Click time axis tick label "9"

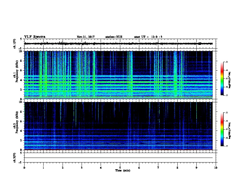[196, 167]
